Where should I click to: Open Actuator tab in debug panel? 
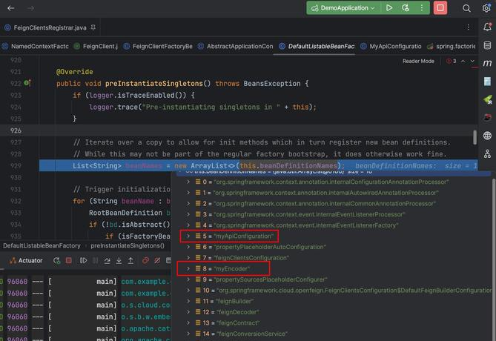tap(26, 261)
